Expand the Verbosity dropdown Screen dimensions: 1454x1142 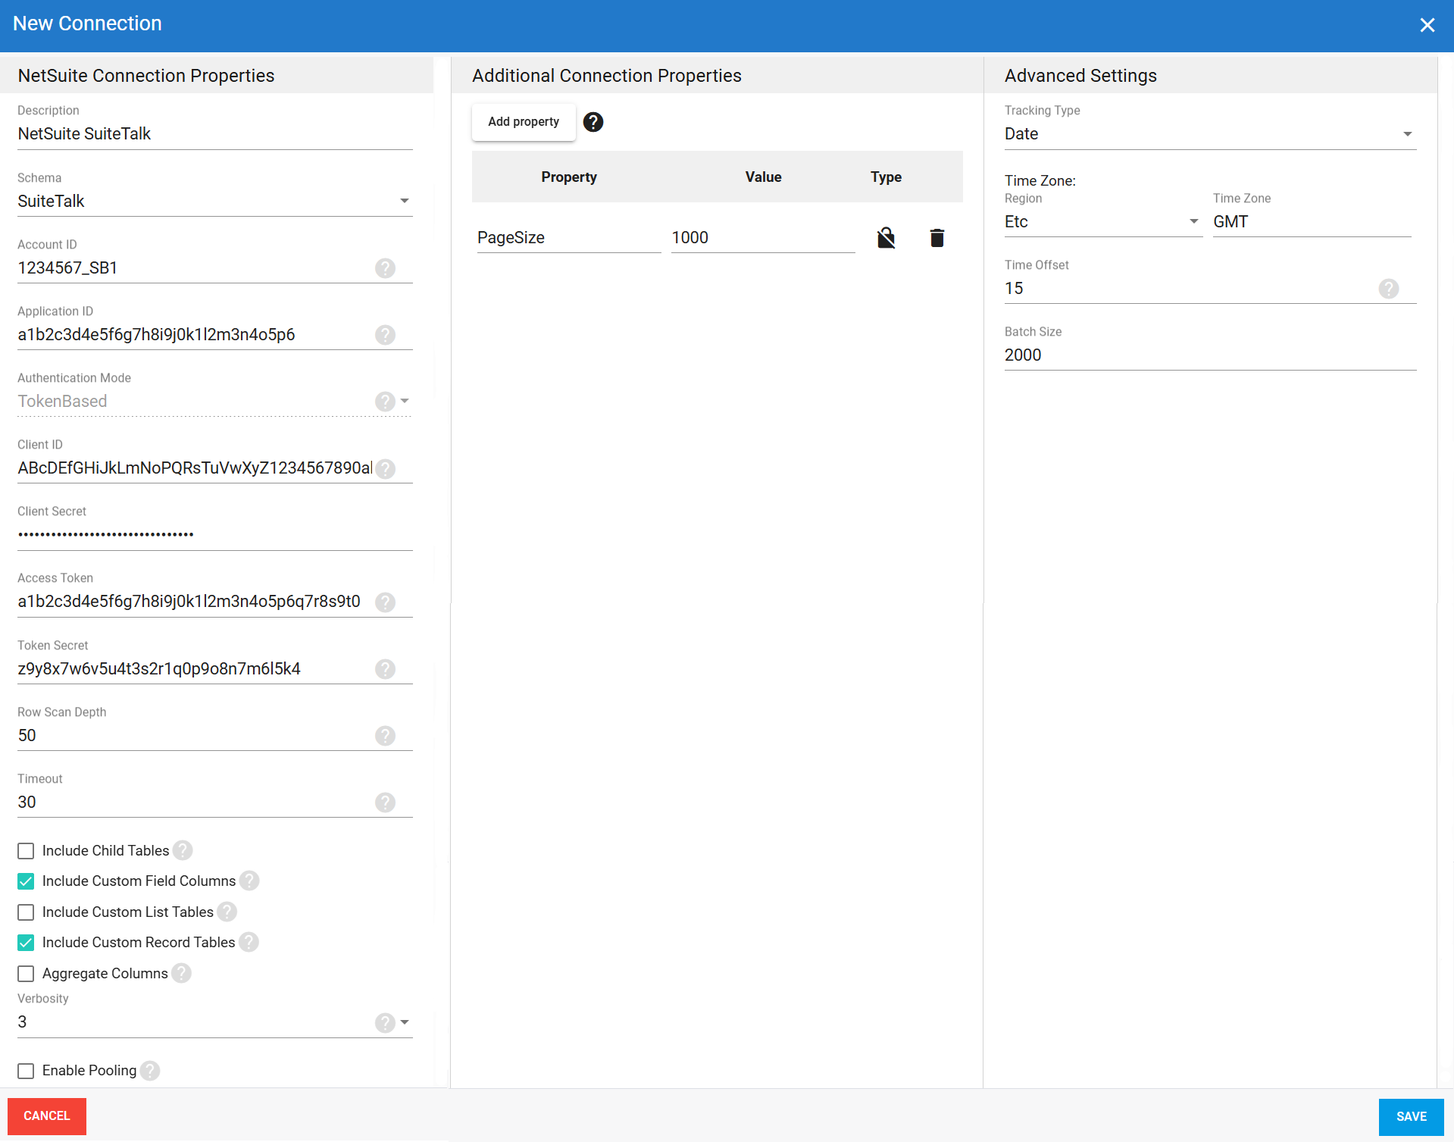(405, 1022)
